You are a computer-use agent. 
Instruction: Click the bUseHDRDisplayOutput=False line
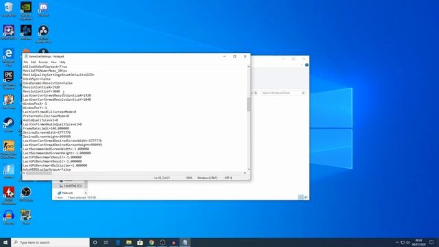click(47, 169)
